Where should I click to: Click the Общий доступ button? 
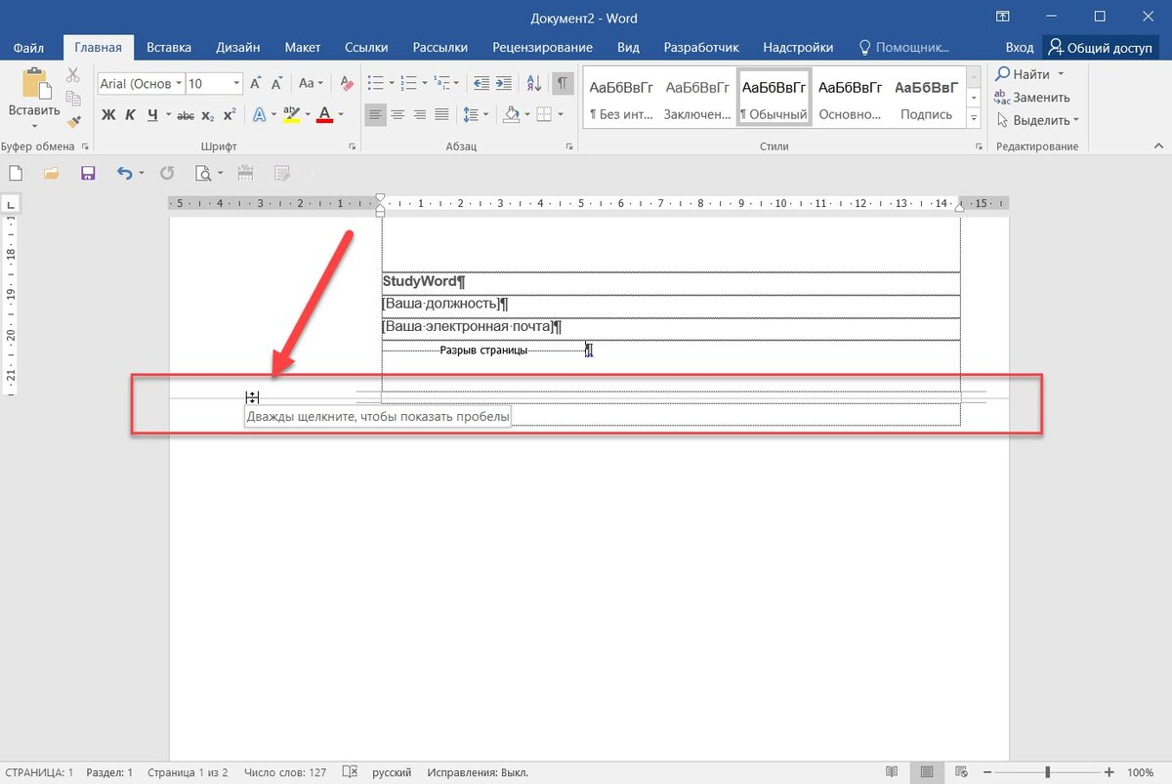pyautogui.click(x=1100, y=47)
